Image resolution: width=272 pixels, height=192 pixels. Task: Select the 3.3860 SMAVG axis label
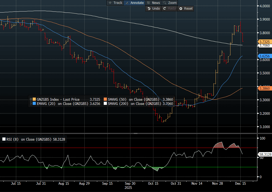[264, 89]
